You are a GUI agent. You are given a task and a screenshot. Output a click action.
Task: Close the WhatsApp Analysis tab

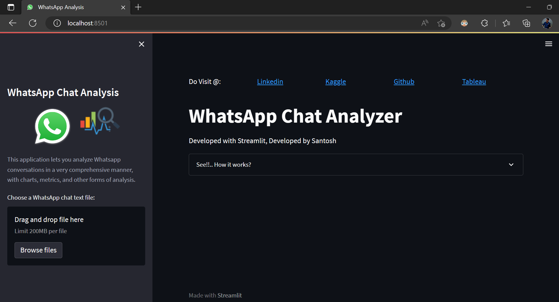tap(123, 7)
